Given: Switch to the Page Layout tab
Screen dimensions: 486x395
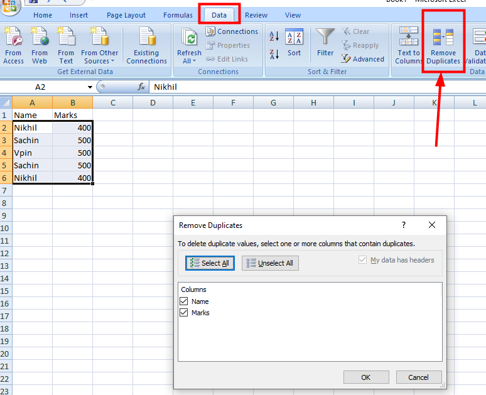Looking at the screenshot, I should click(x=126, y=15).
